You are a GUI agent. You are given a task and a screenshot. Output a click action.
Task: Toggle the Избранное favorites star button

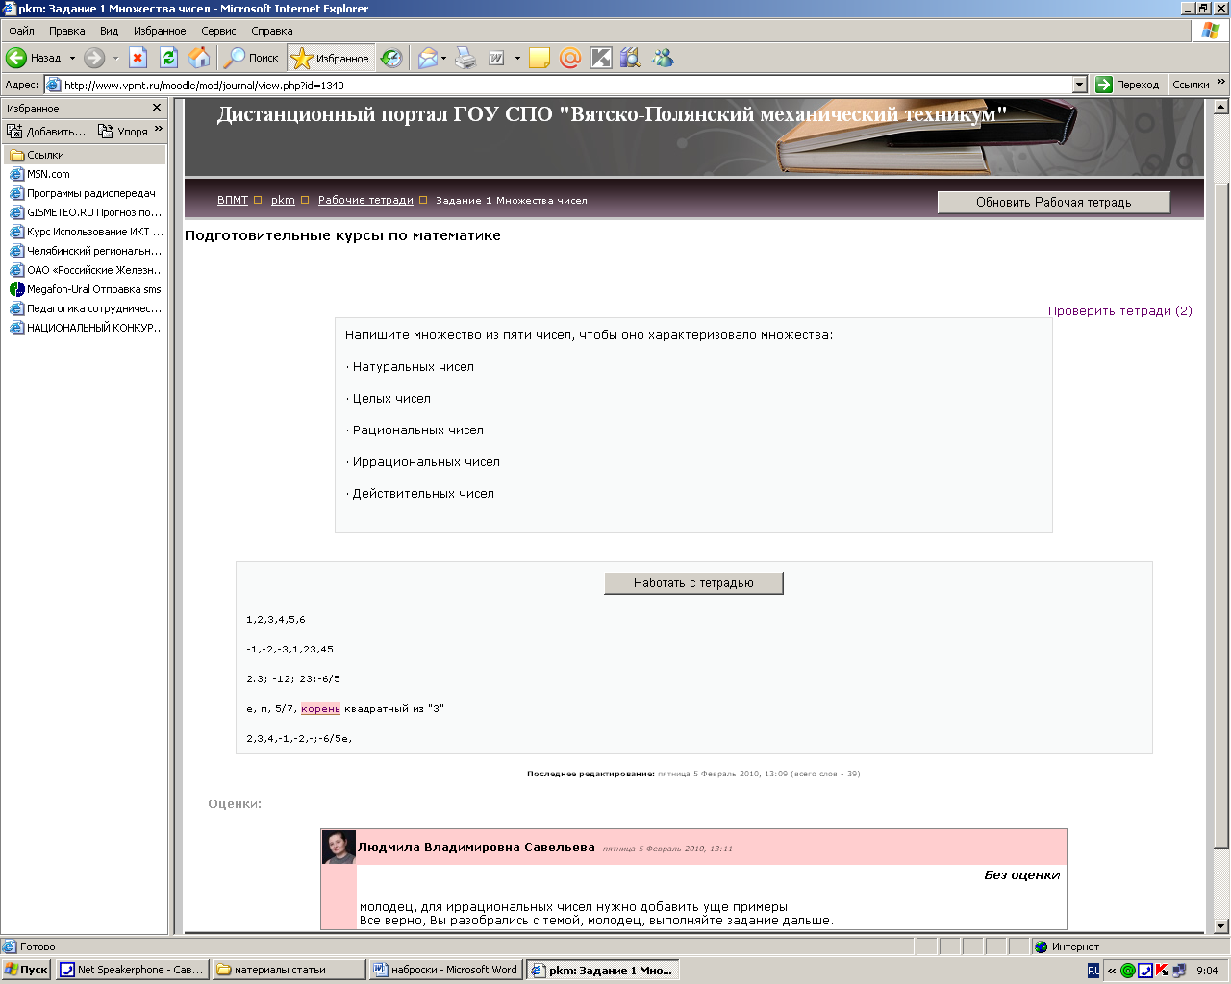pyautogui.click(x=330, y=58)
